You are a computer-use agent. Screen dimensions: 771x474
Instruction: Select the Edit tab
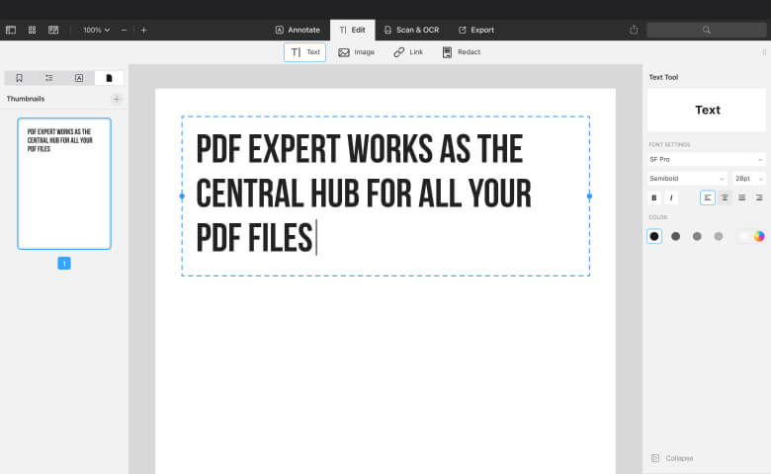point(353,30)
